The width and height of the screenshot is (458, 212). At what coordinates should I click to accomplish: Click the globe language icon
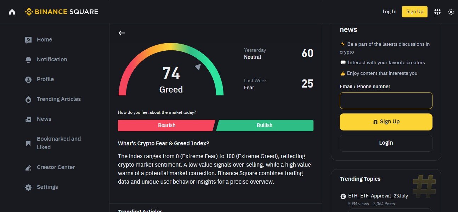pyautogui.click(x=437, y=12)
